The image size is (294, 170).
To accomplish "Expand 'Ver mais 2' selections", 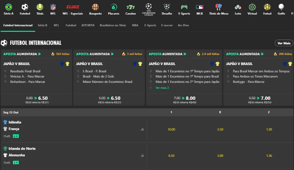I will [x=162, y=88].
